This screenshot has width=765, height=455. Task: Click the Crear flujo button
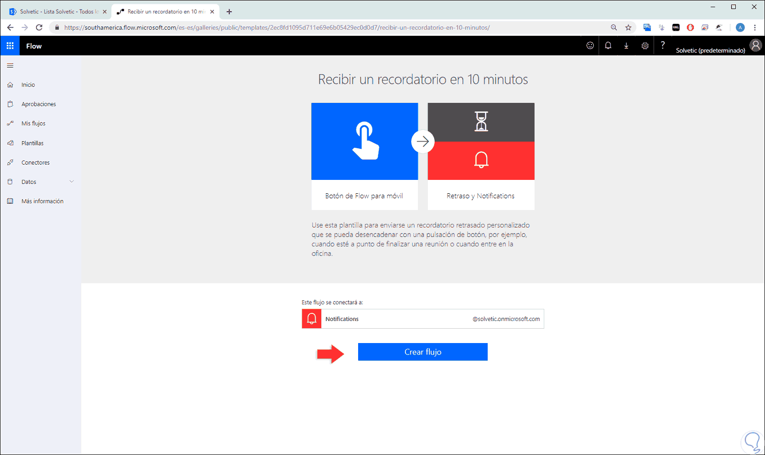[x=423, y=352]
